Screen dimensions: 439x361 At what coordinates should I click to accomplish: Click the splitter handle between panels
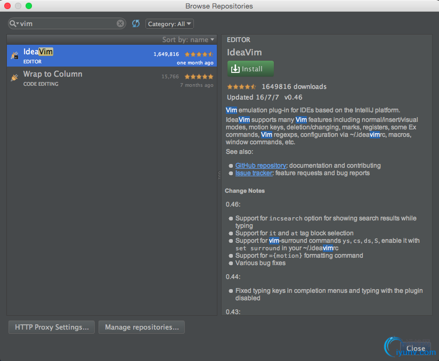tap(219, 175)
